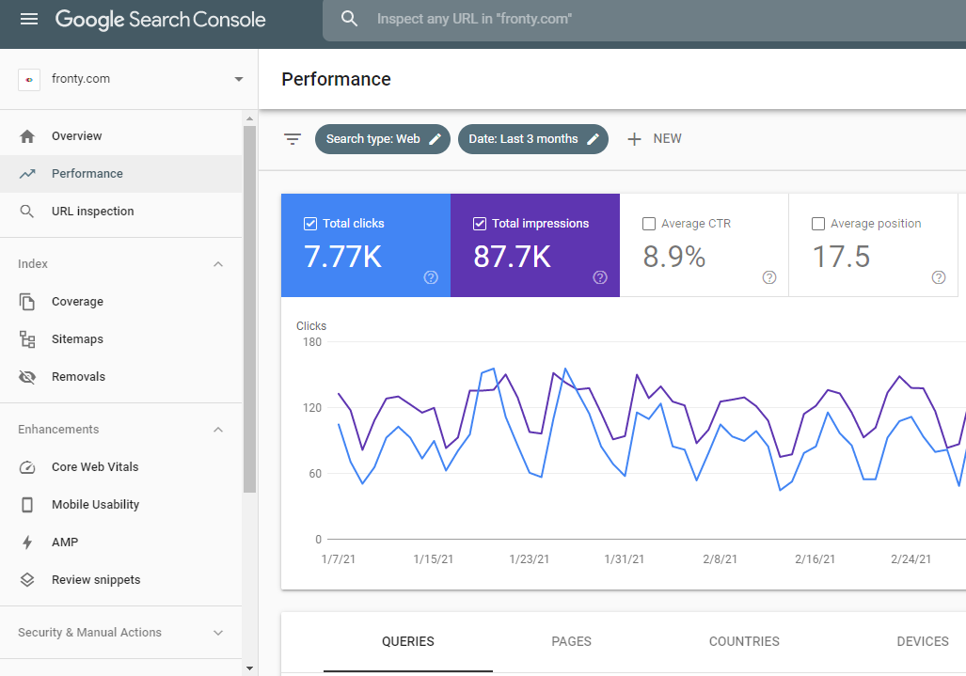Click the Review snippets layers icon
The image size is (966, 676).
(27, 580)
